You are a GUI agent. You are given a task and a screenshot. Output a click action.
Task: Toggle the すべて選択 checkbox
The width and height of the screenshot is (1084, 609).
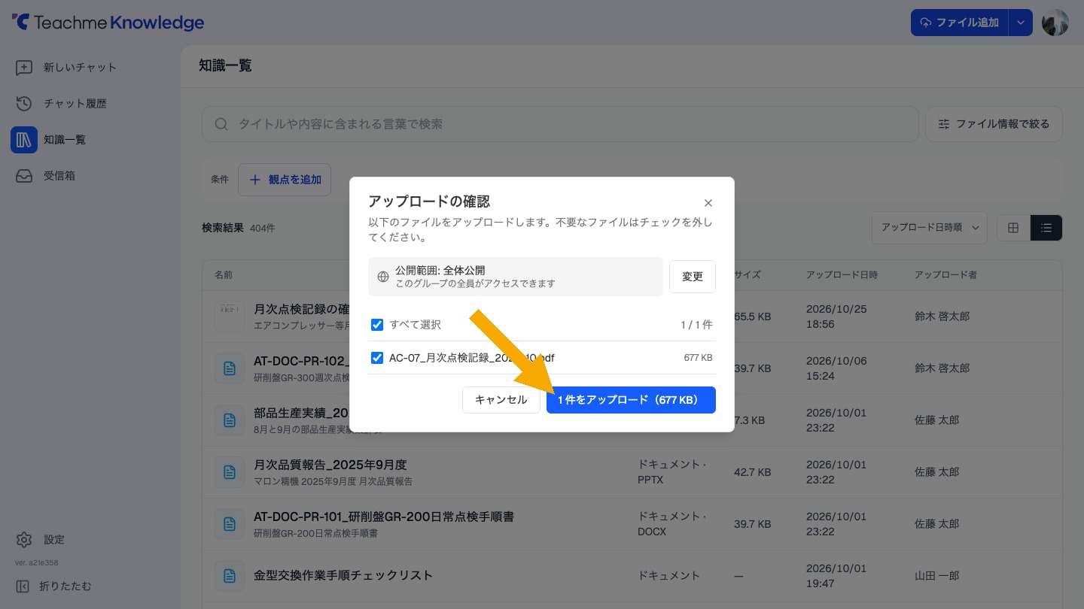coord(377,325)
